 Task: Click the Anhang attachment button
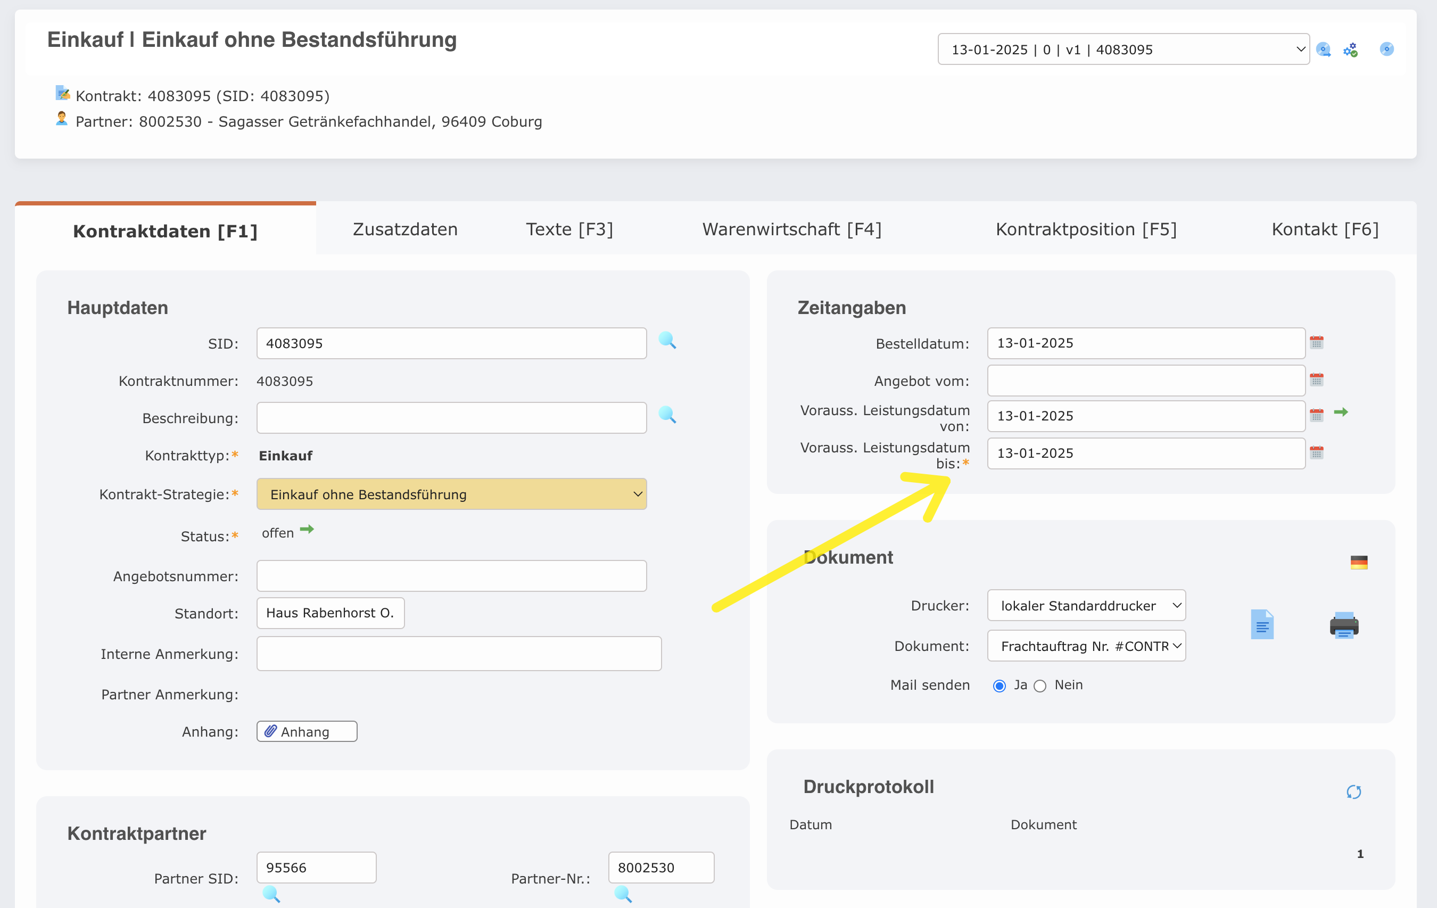tap(306, 731)
